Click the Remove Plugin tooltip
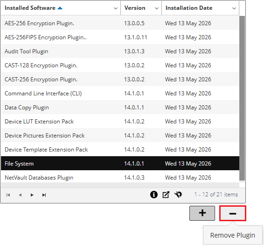 click(x=232, y=235)
